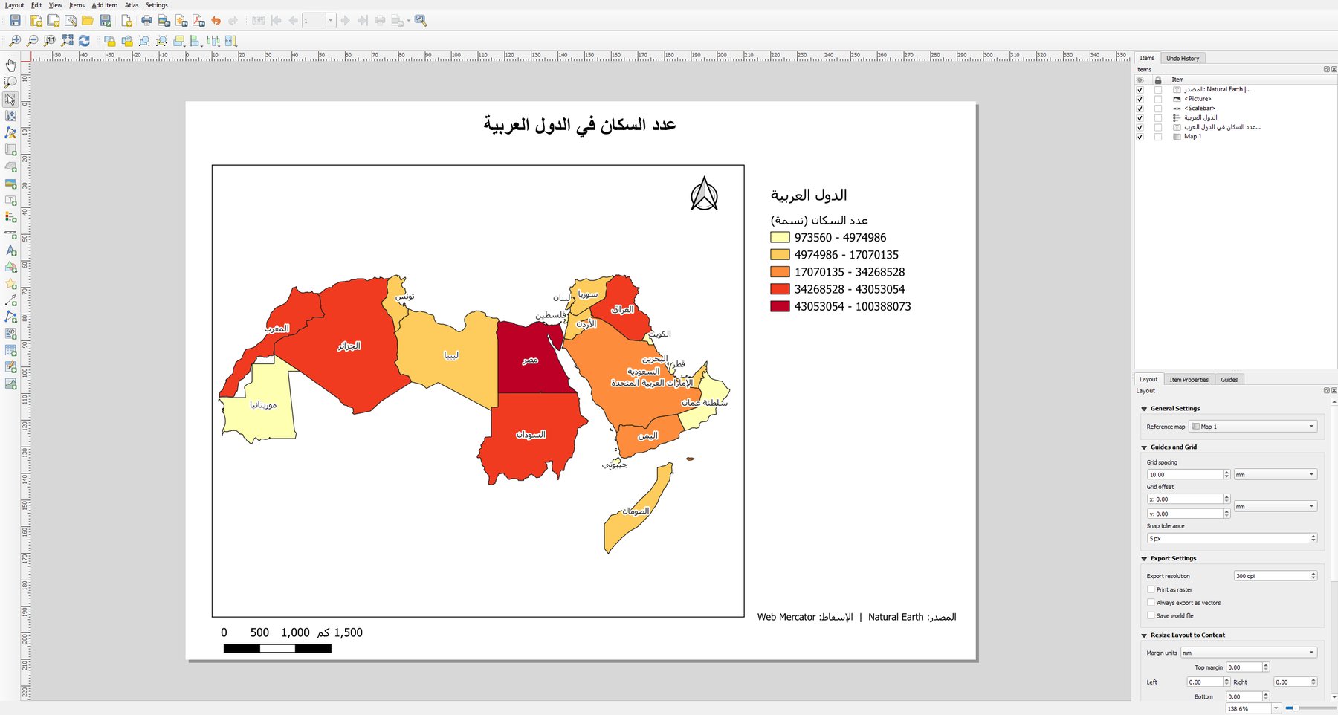
Task: Select the Add Scale Bar tool
Action: 10,234
